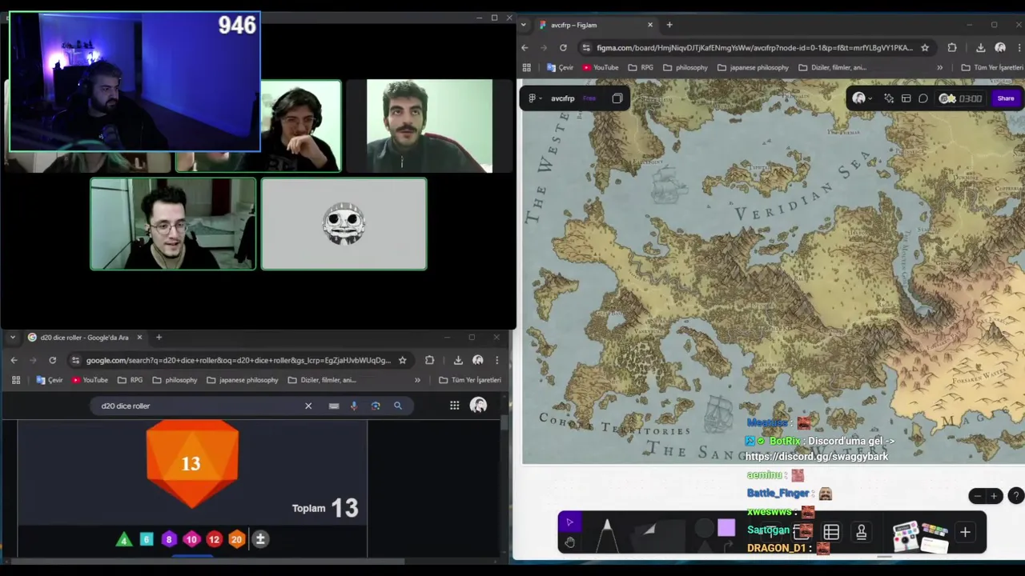Open Tüm Yer İşaretleri in Figma window
This screenshot has height=576, width=1025.
tap(992, 67)
